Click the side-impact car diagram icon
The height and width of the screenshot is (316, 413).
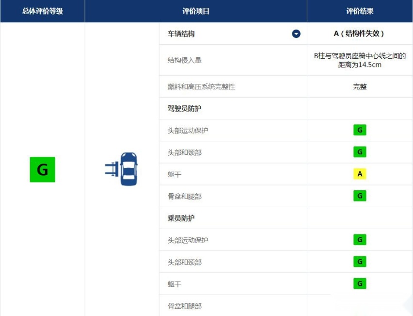121,169
